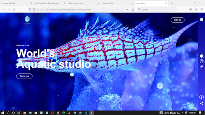Open File Explorer from the taskbar
The width and height of the screenshot is (205, 115).
tap(25, 113)
